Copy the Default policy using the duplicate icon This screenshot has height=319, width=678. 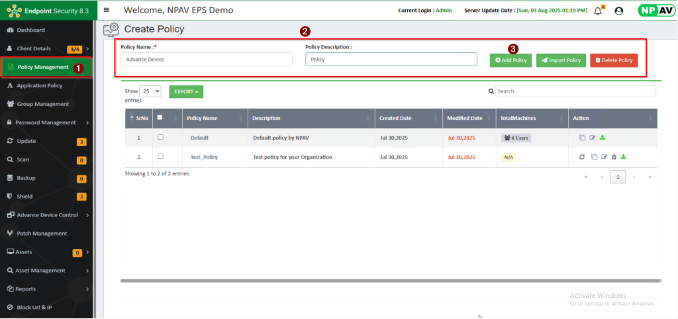pyautogui.click(x=582, y=138)
